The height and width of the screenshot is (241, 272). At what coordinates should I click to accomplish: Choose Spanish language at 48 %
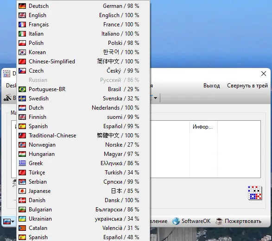pyautogui.click(x=83, y=237)
